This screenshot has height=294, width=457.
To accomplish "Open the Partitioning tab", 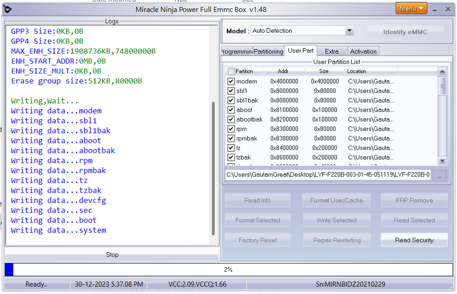I will (x=268, y=51).
